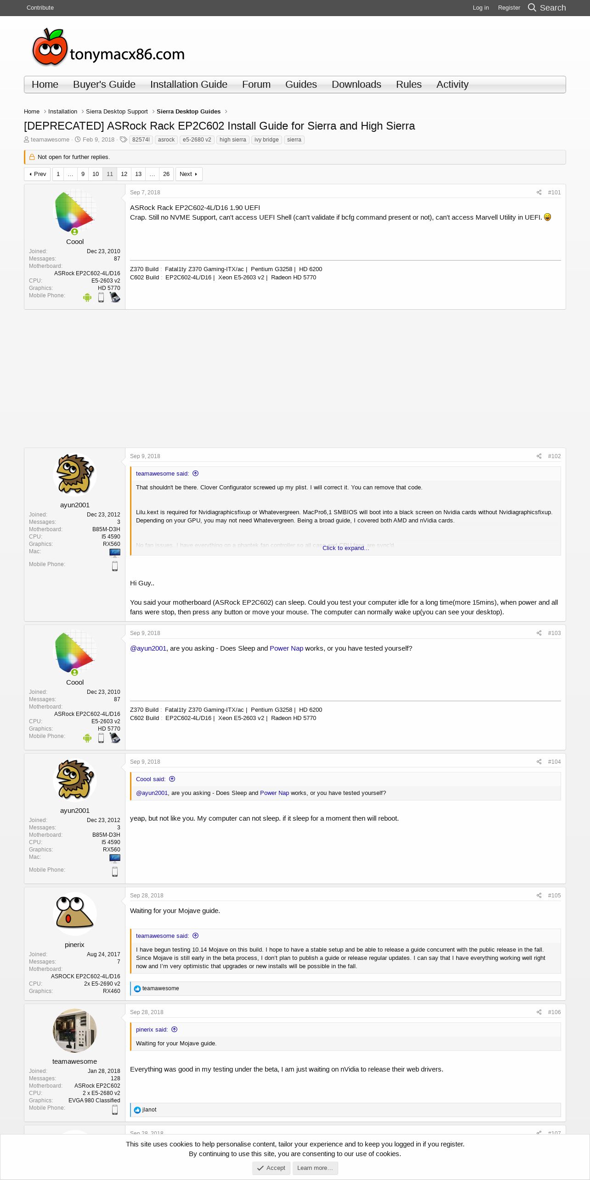590x1180 pixels.
Task: Open pinerix username in post #105
Action: [x=74, y=945]
